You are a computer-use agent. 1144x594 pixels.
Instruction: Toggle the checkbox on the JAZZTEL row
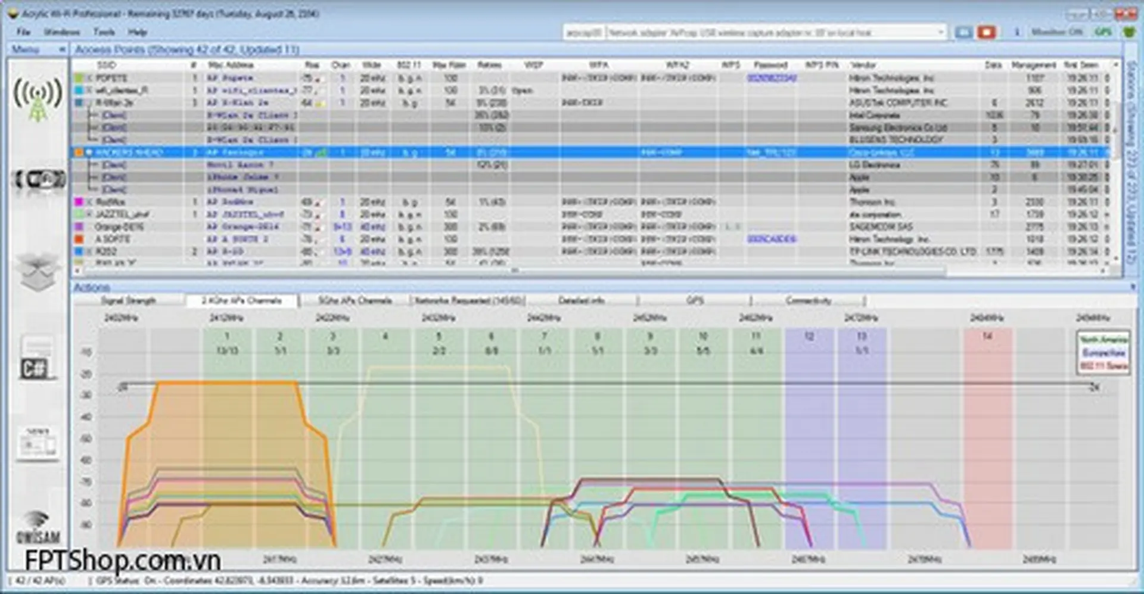[x=90, y=214]
